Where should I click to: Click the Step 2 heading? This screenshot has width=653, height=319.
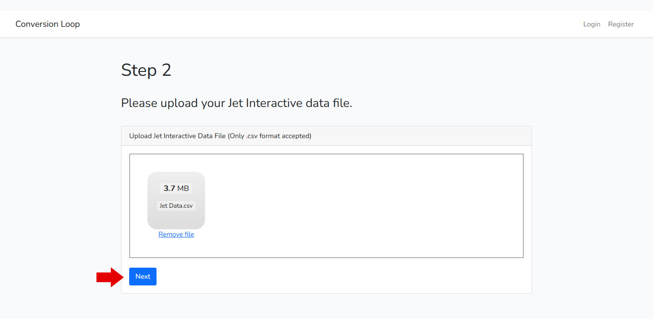click(146, 70)
